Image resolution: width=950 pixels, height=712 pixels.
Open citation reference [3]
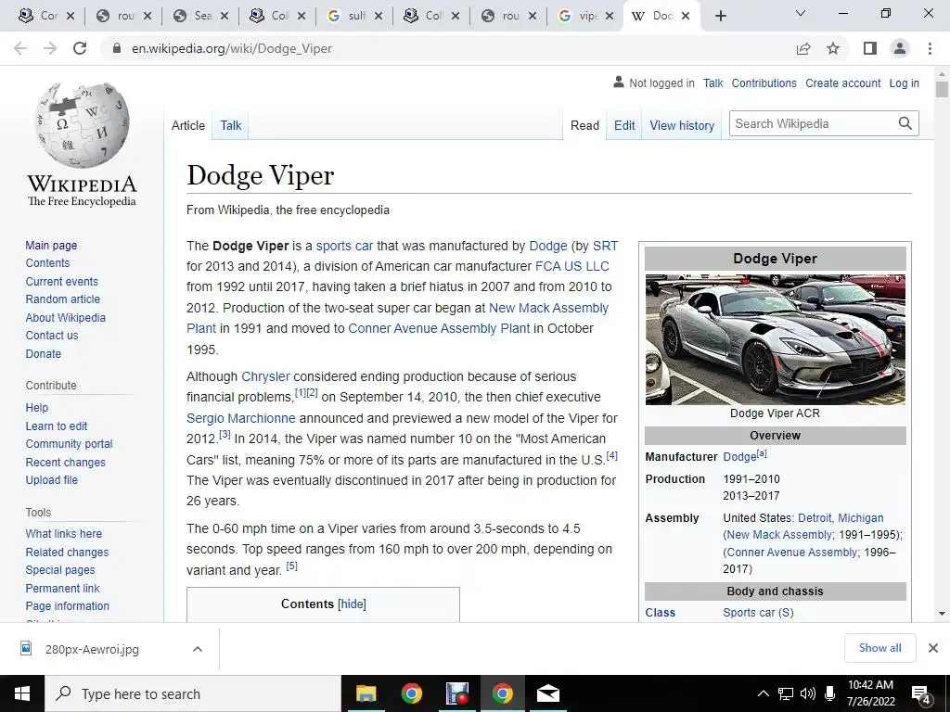[x=225, y=434]
